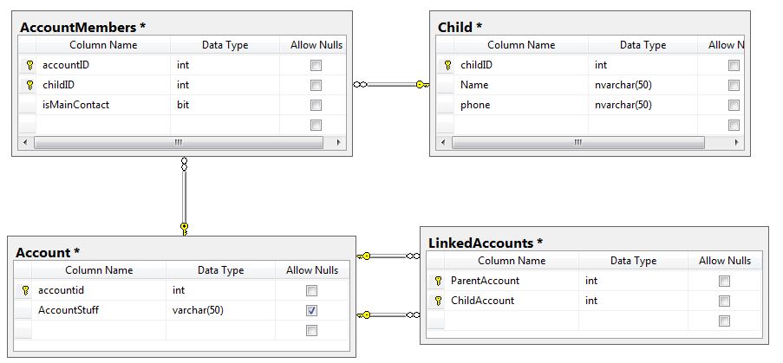Select the childID key icon in Child table
The height and width of the screenshot is (363, 783).
tap(447, 65)
